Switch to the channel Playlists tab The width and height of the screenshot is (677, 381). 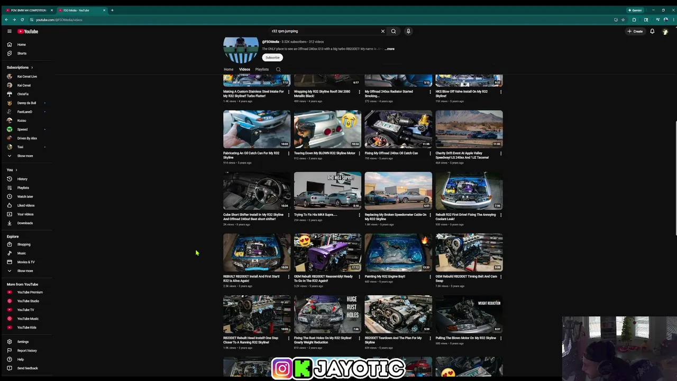click(x=262, y=69)
